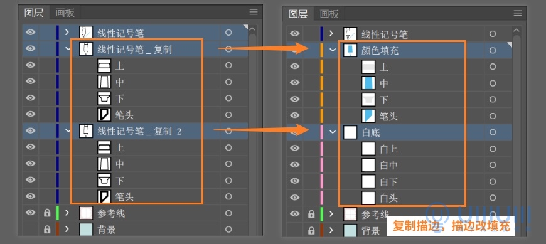Screen dimensions: 546x244
Task: Hide the 线性记号笔 layer in left panel
Action: pyautogui.click(x=31, y=33)
